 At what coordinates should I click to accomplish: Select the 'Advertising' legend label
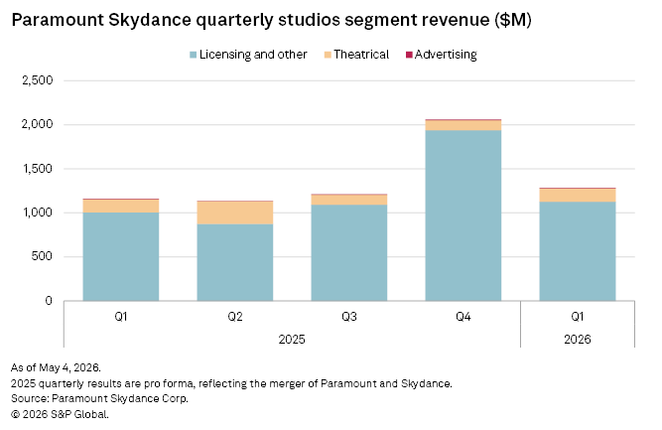coord(446,55)
